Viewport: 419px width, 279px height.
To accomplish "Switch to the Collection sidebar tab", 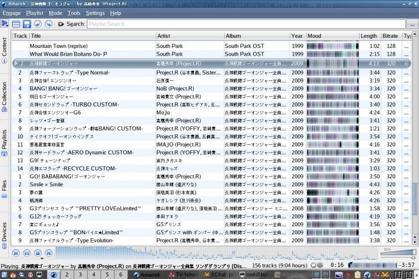I will [x=4, y=97].
